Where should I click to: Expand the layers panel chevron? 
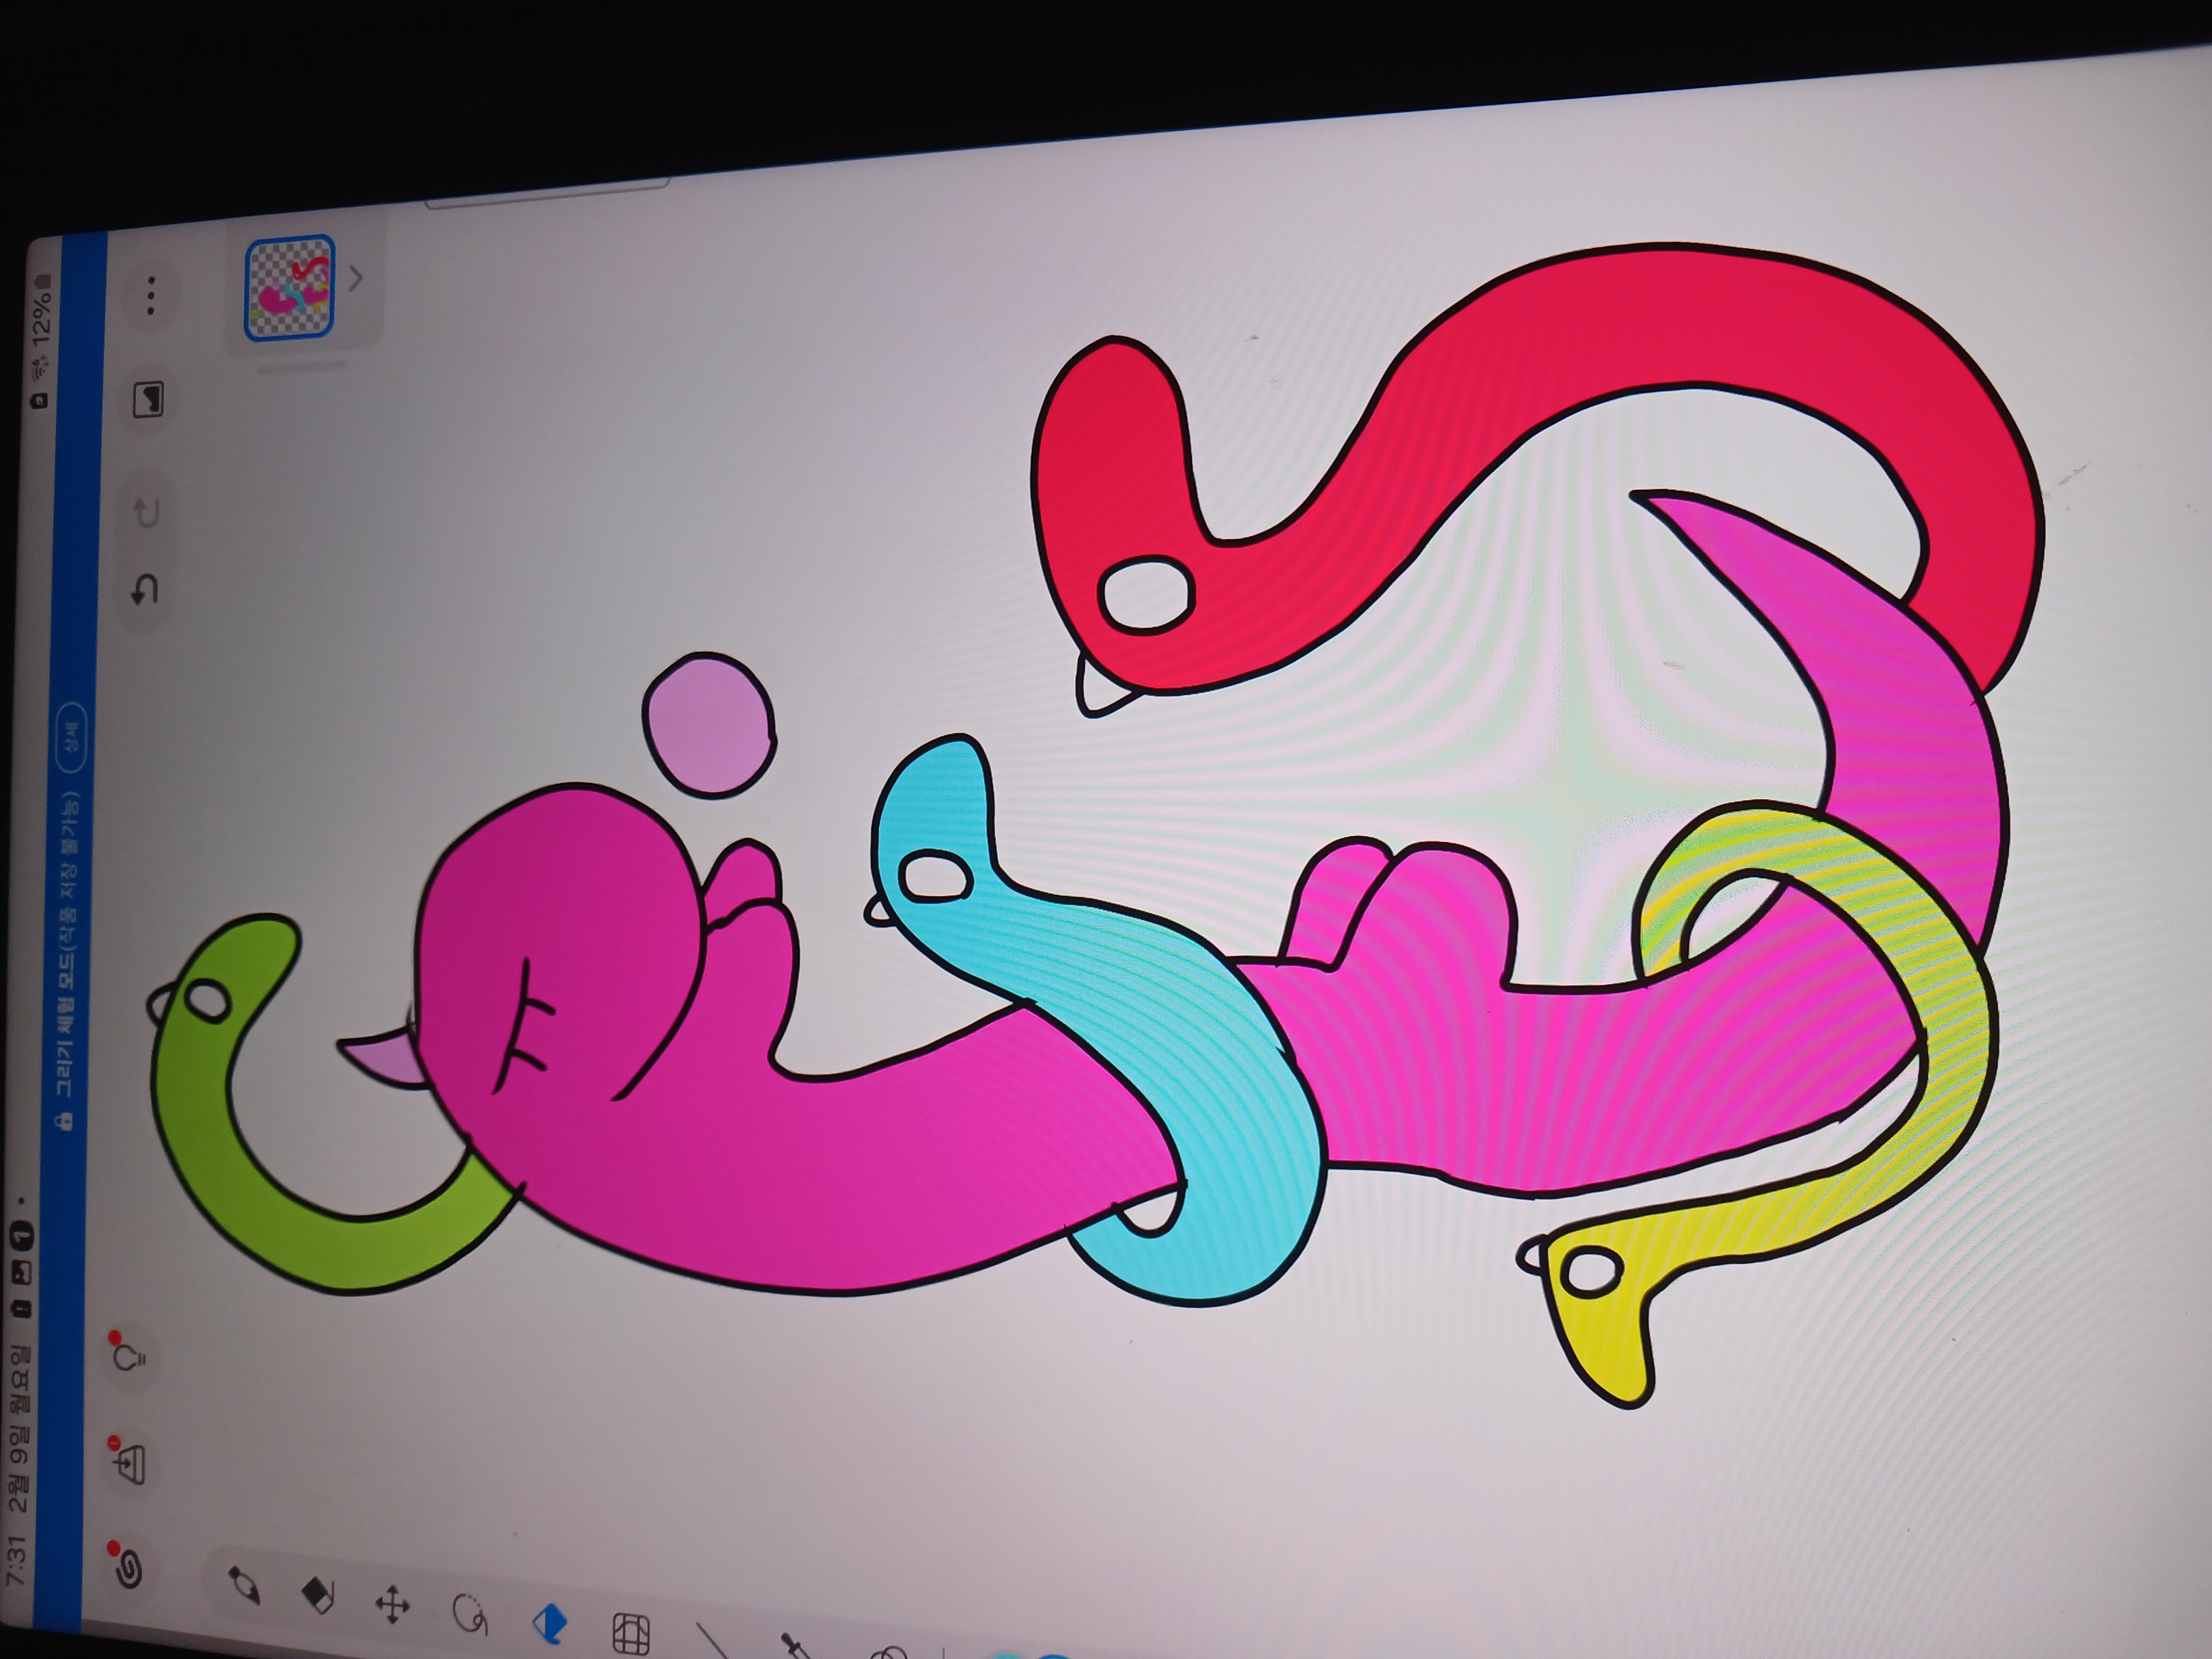(356, 279)
